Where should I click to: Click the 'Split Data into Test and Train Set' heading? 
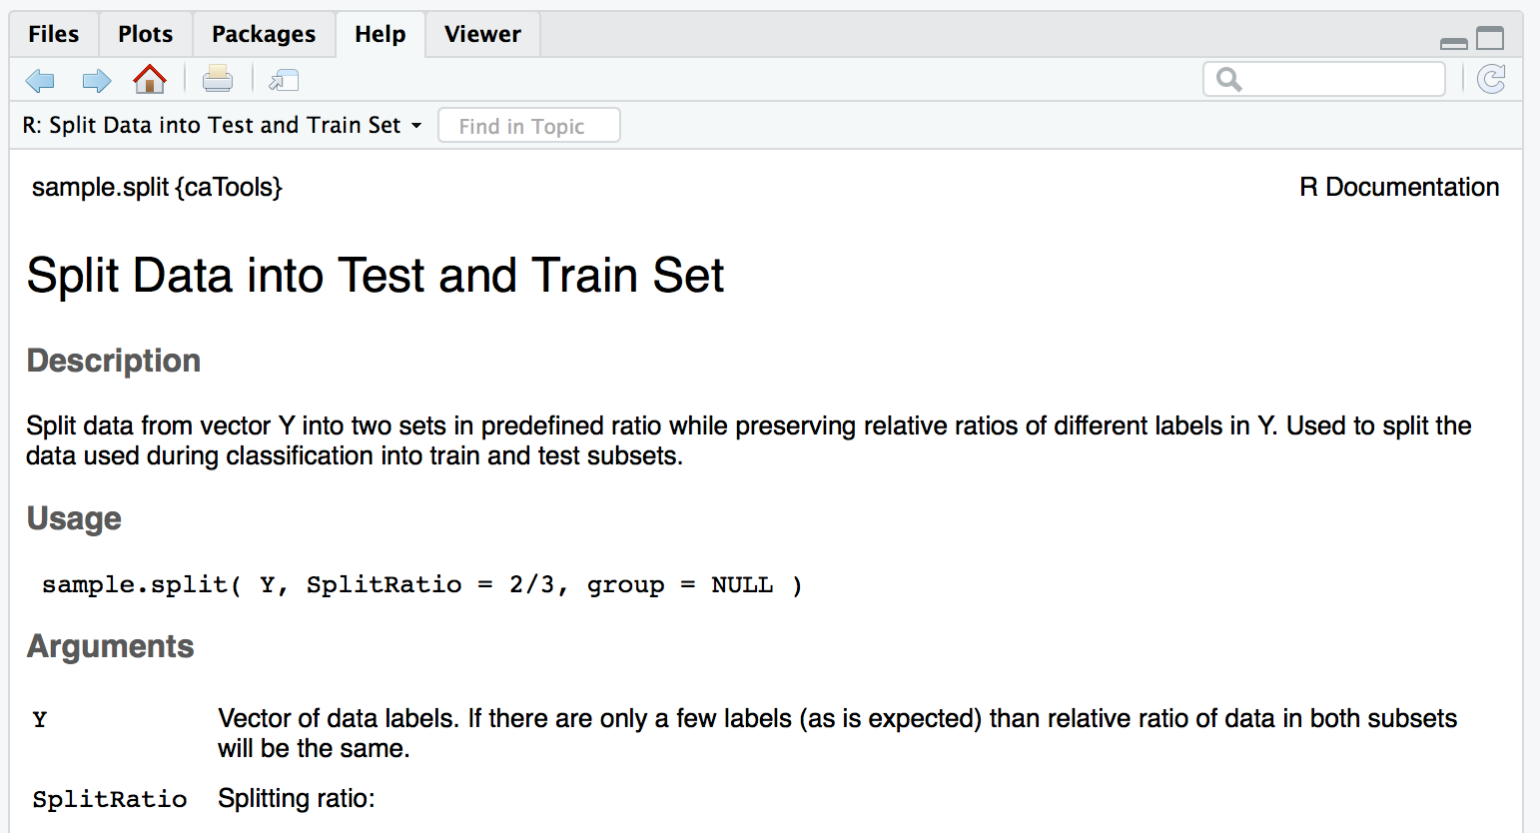coord(376,276)
